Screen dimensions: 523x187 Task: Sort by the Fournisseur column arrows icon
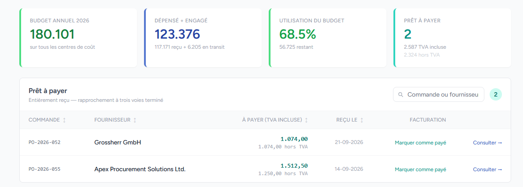tap(135, 120)
